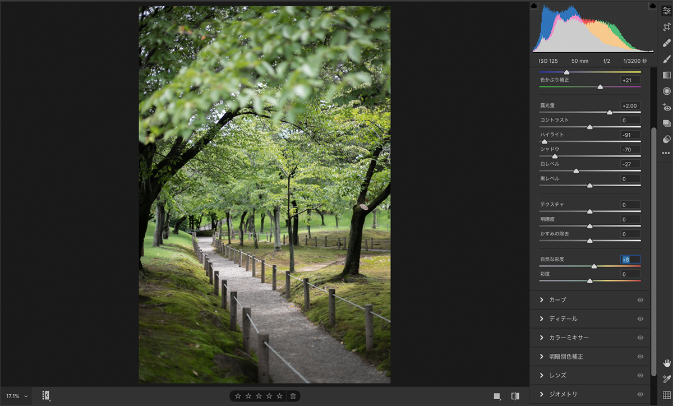Click the 明瞭度 value field

630,219
